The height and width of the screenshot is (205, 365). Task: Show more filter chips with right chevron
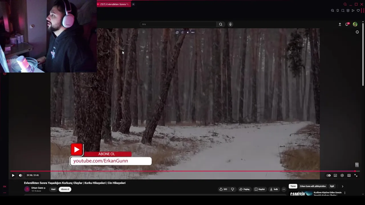(x=342, y=186)
